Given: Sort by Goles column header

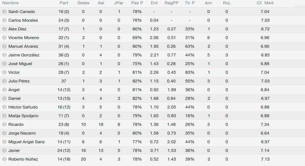Looking at the screenshot, I should (x=83, y=3).
